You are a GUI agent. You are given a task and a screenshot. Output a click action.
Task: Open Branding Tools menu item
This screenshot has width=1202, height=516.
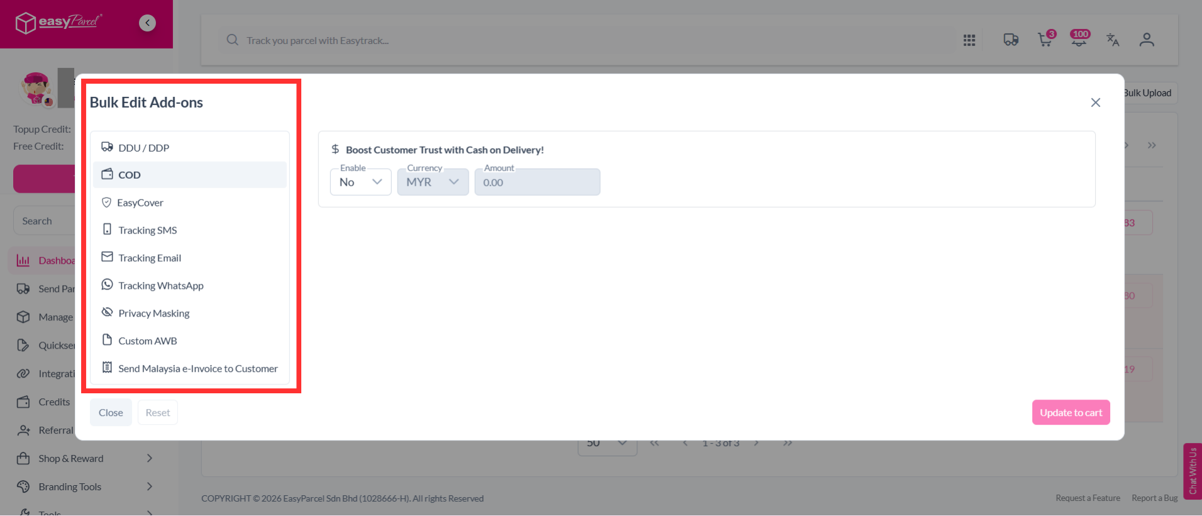click(x=85, y=487)
